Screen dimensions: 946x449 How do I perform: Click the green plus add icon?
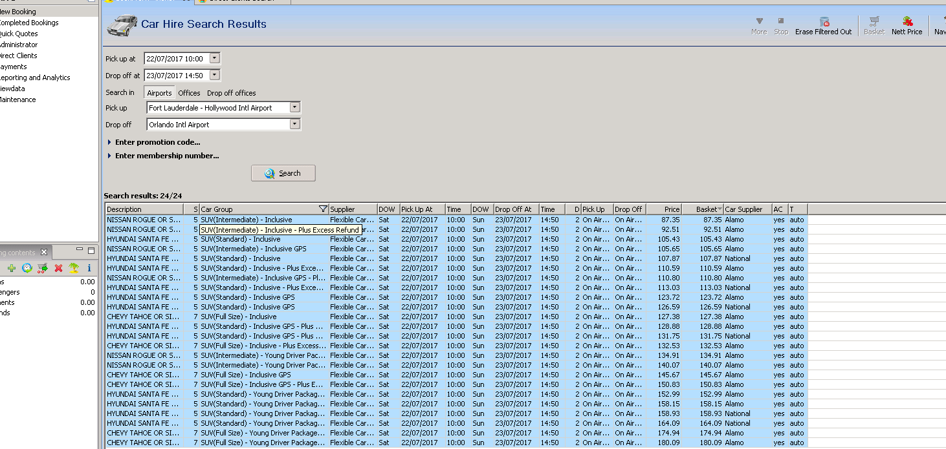12,268
